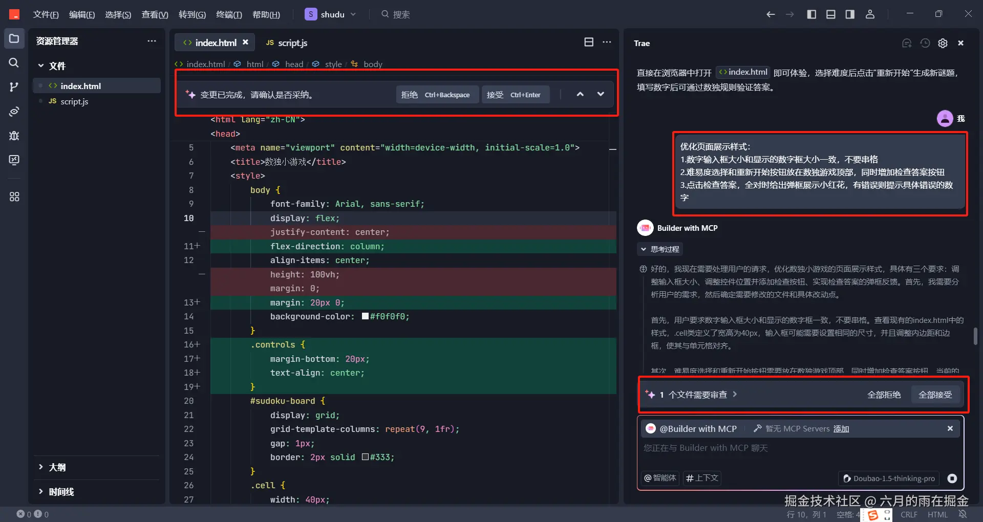
Task: Open the Doubao-1.5-thinking-pro model selector
Action: (x=889, y=478)
